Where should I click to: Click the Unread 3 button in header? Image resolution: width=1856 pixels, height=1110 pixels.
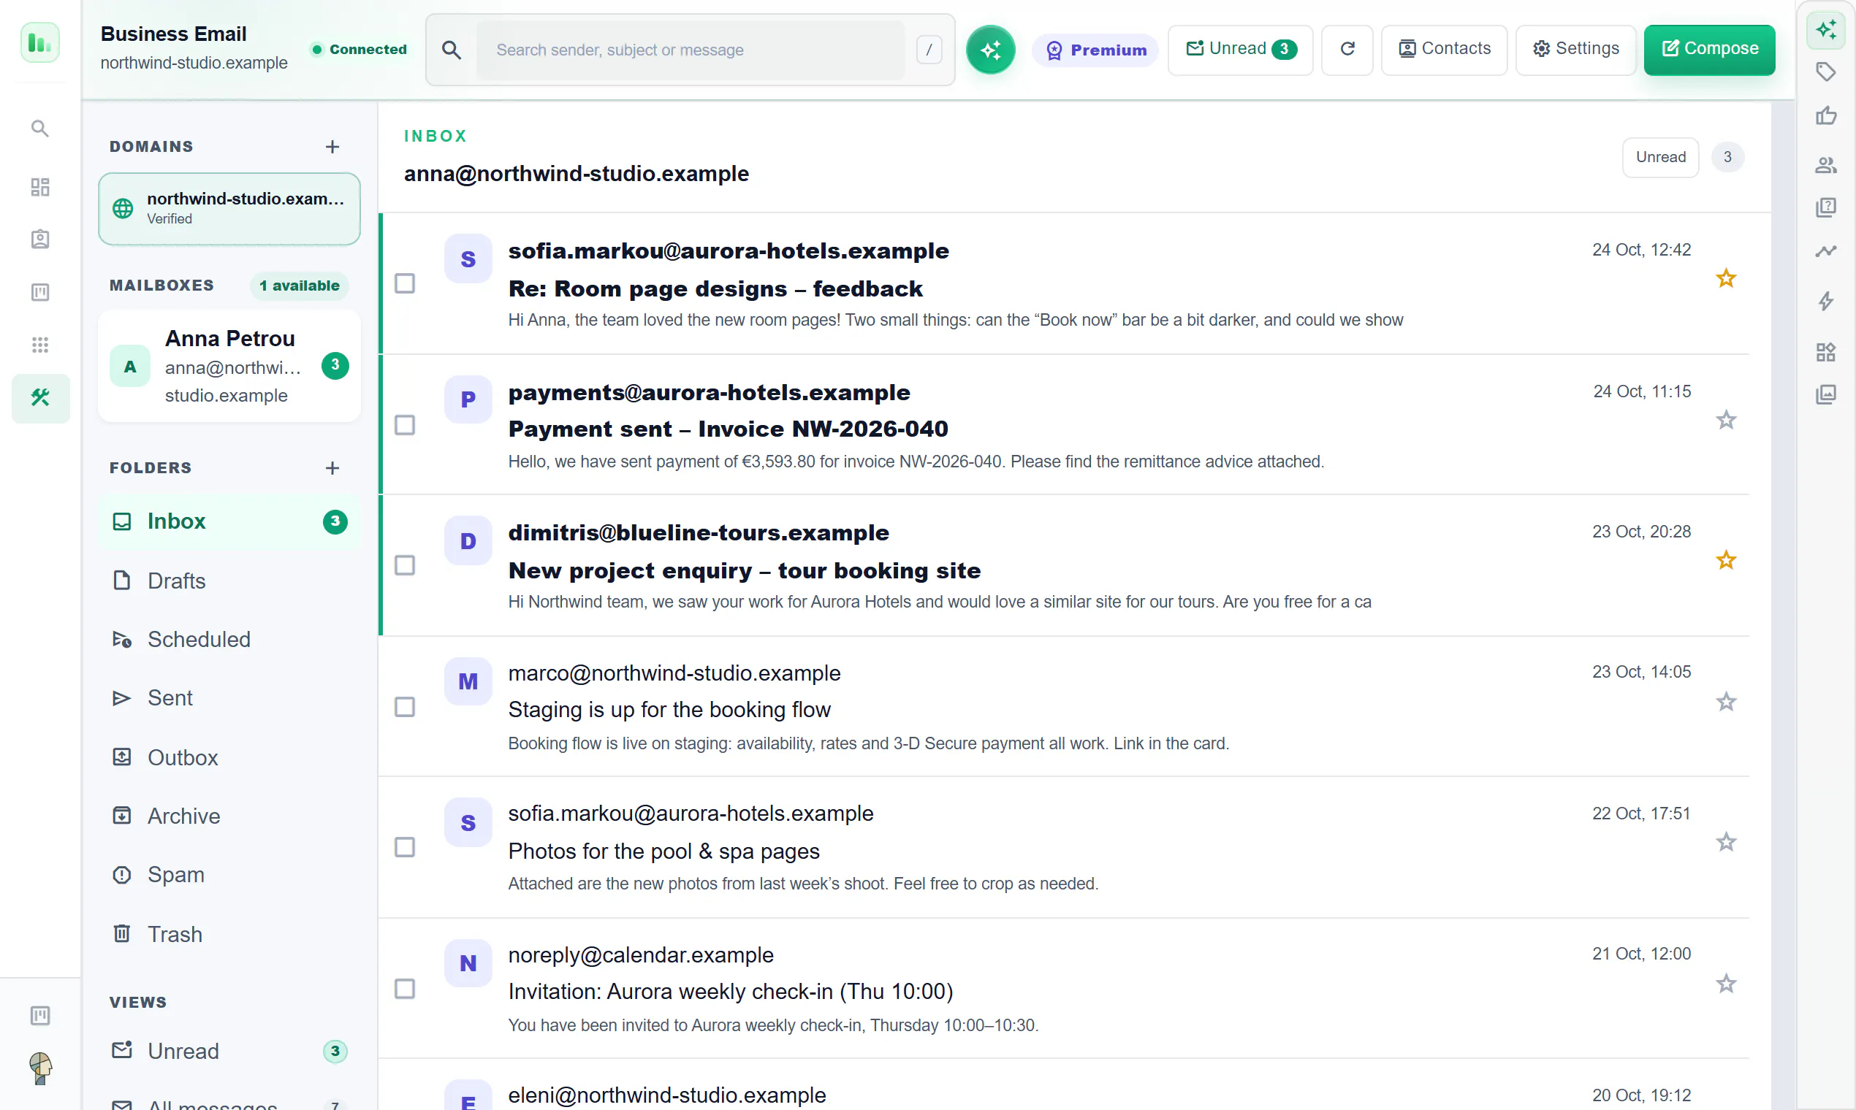point(1240,50)
